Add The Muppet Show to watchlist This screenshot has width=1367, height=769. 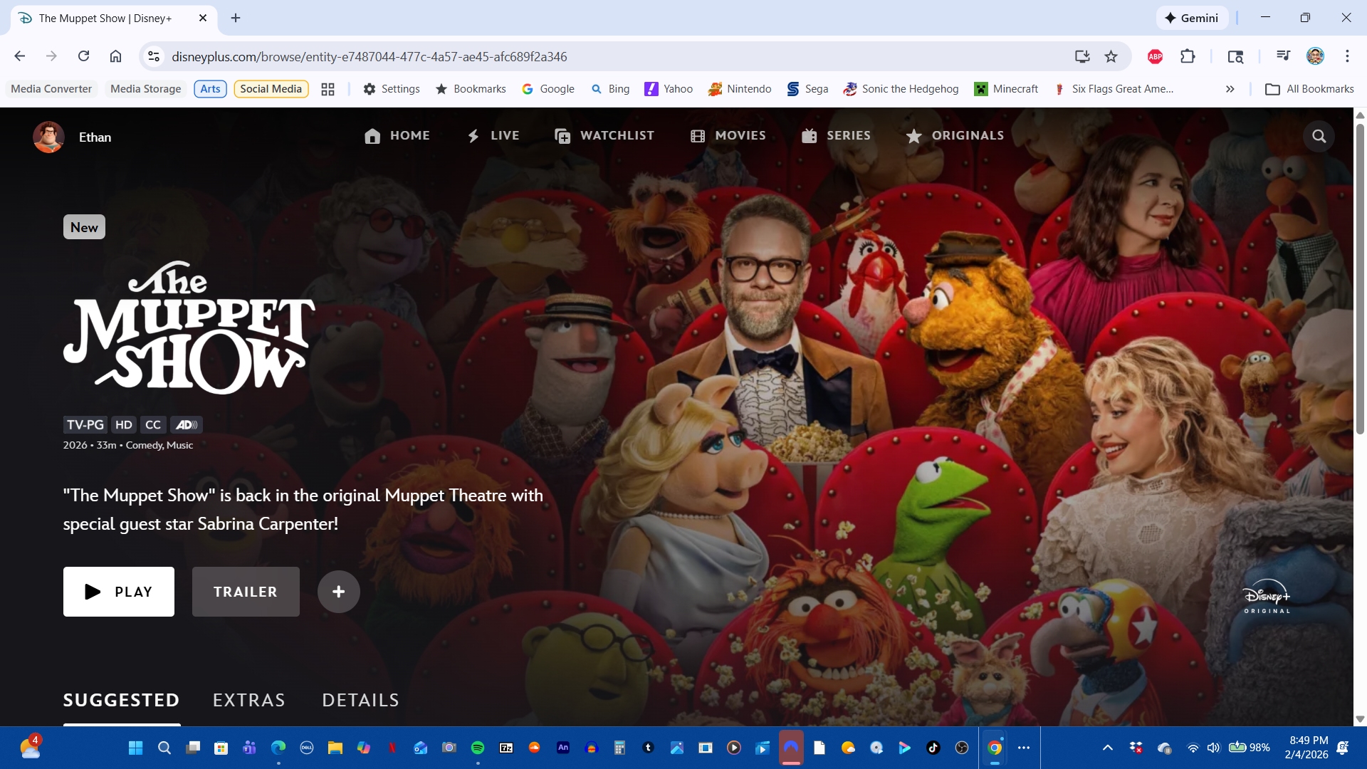click(x=338, y=592)
